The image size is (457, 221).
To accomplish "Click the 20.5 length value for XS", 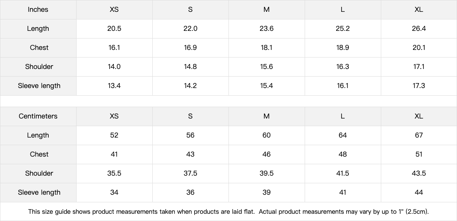I will (114, 29).
